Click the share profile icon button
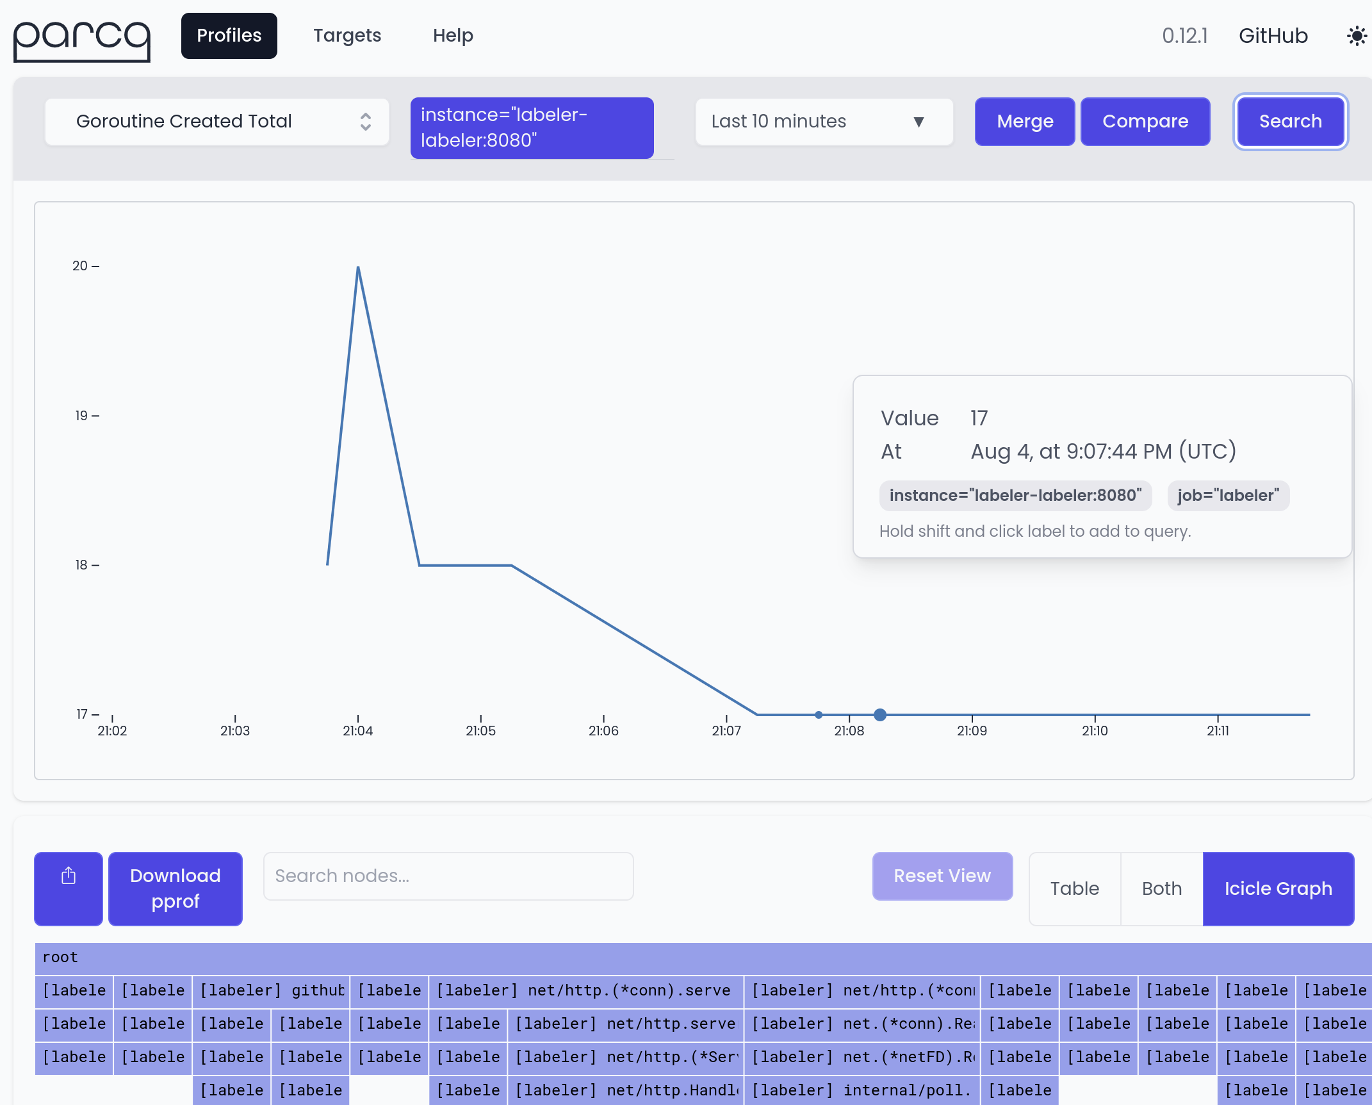Image resolution: width=1372 pixels, height=1105 pixels. pyautogui.click(x=69, y=888)
